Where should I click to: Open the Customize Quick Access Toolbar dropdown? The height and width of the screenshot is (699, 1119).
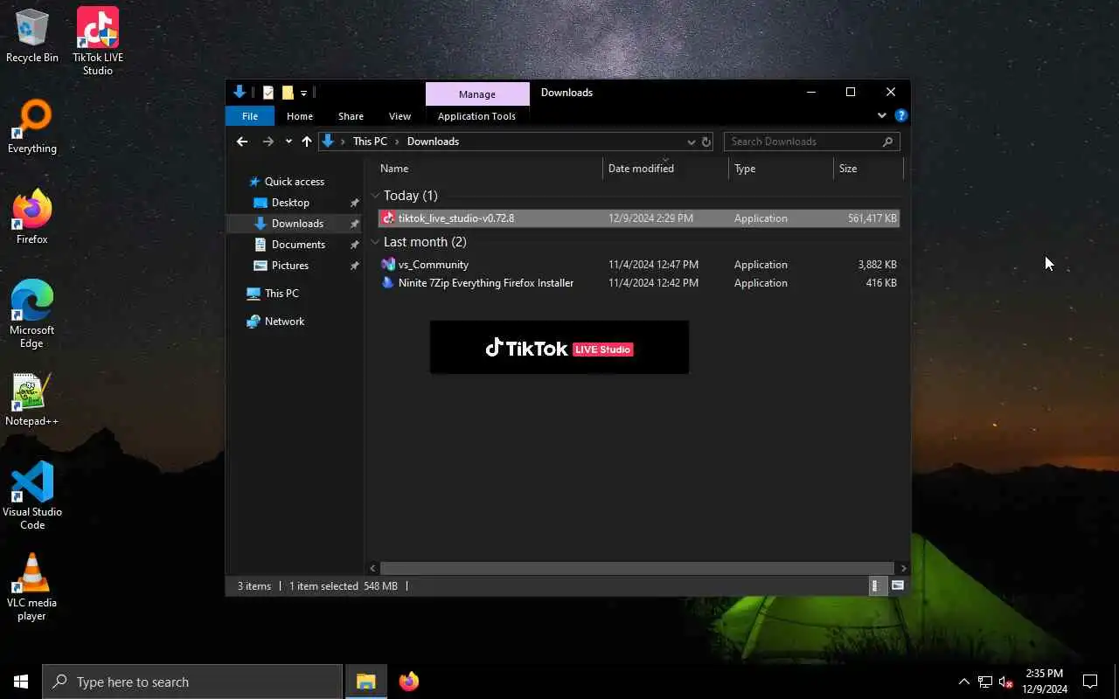(303, 93)
